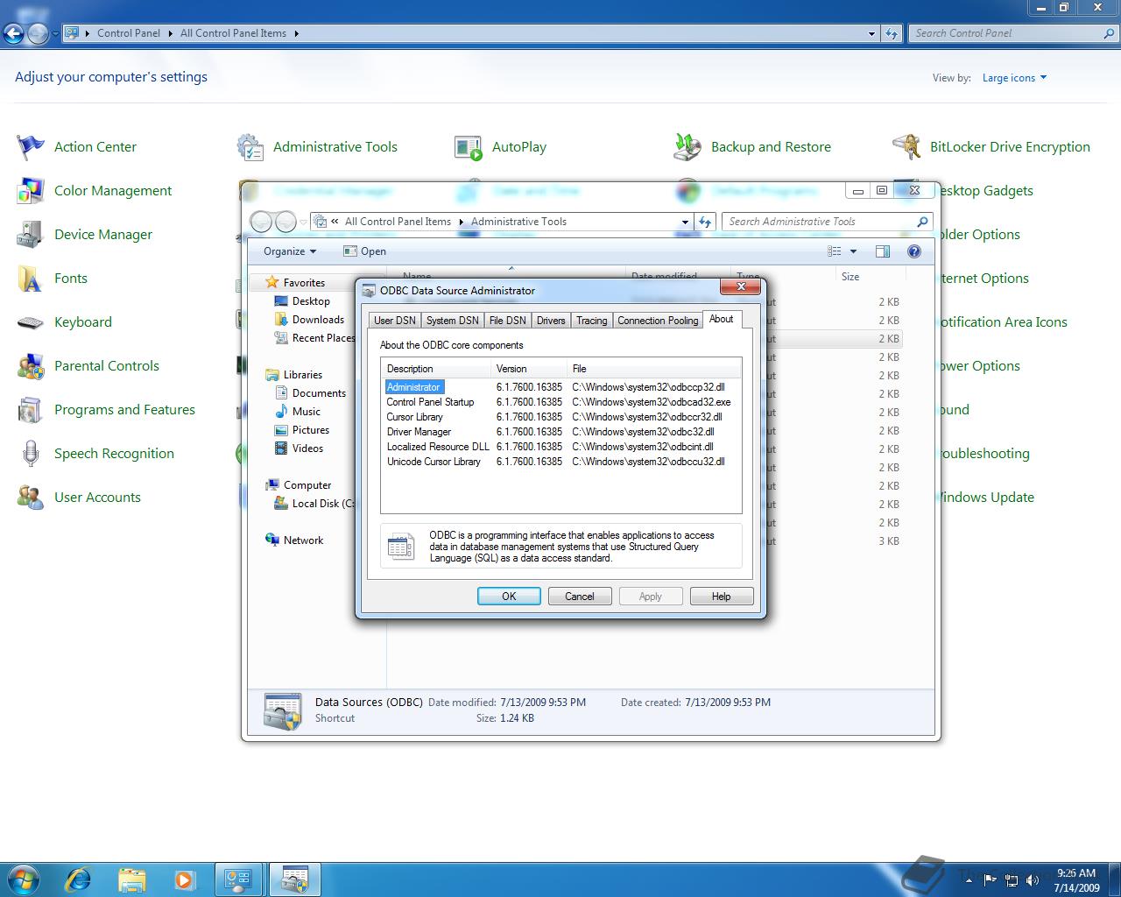
Task: Click the Start orb on taskbar
Action: 24,879
